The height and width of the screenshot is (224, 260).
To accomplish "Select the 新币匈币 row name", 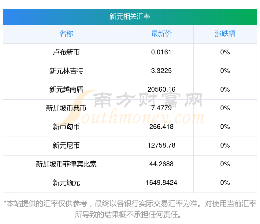I will click(x=66, y=127).
